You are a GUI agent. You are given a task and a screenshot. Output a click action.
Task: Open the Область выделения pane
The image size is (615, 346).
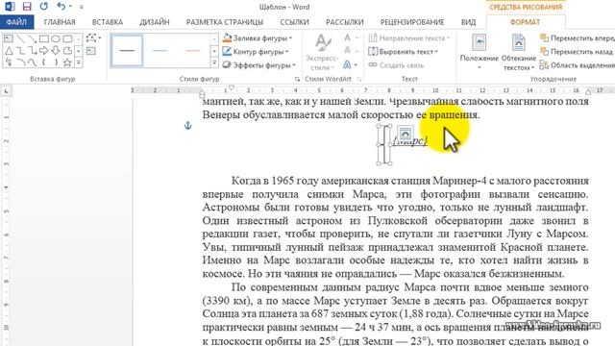coord(577,65)
